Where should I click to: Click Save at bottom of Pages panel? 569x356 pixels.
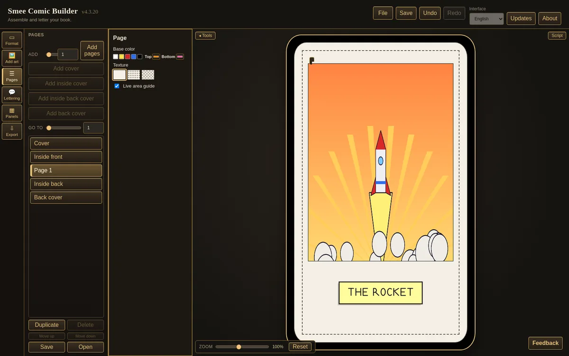coord(46,347)
